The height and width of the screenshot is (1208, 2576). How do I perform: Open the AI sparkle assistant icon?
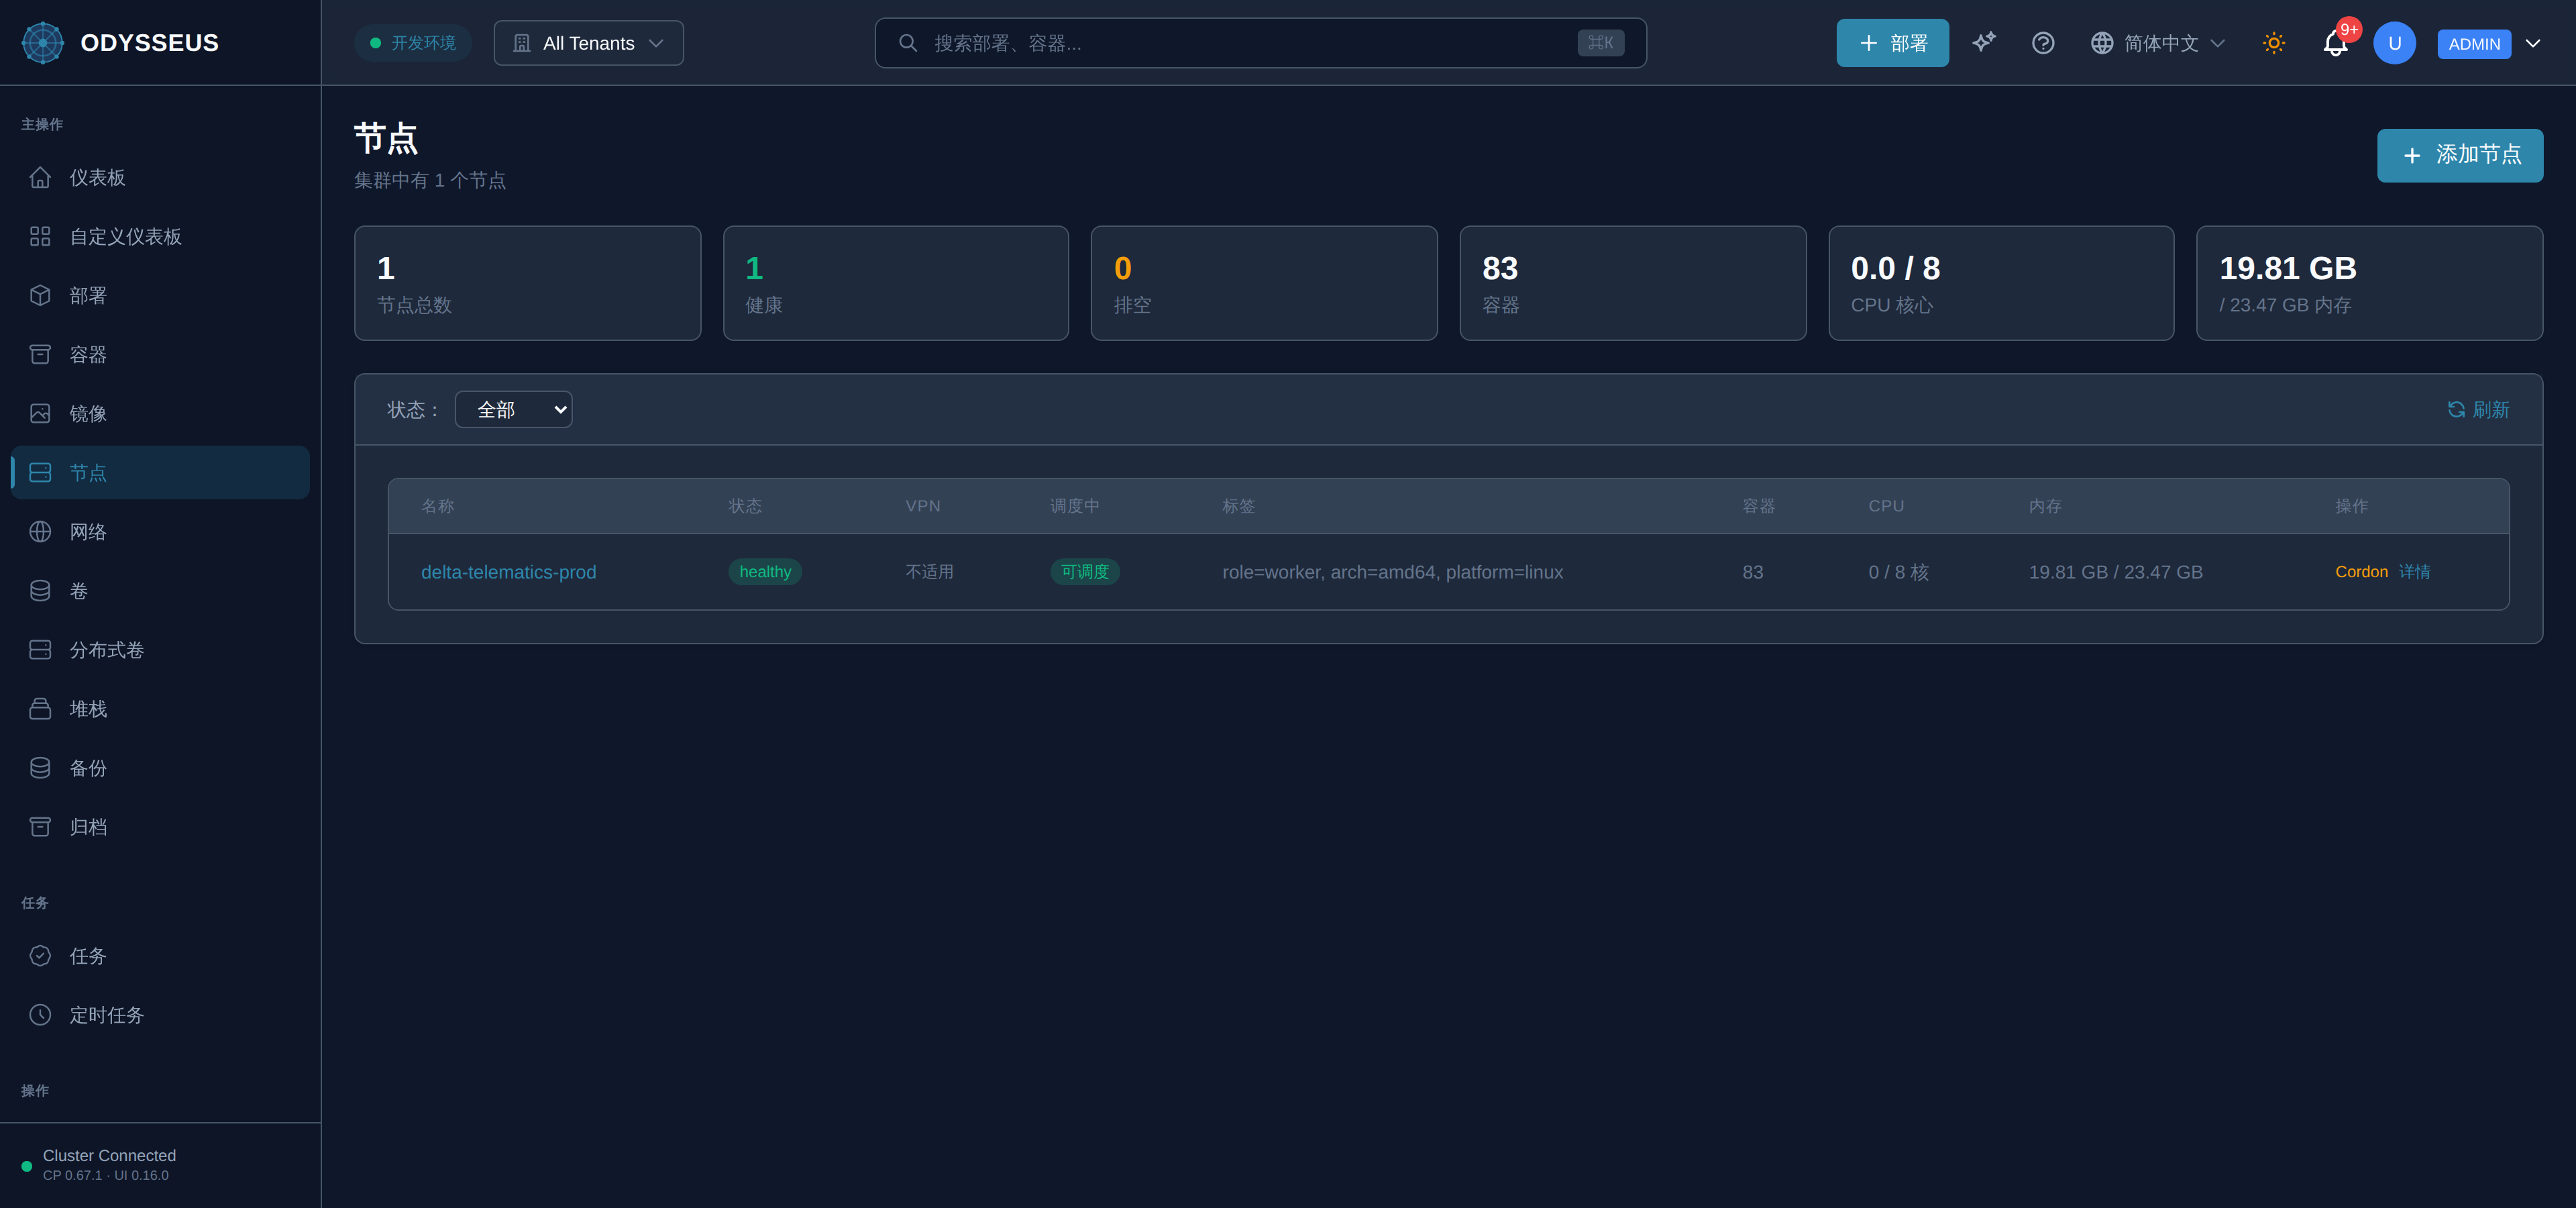(x=1984, y=43)
